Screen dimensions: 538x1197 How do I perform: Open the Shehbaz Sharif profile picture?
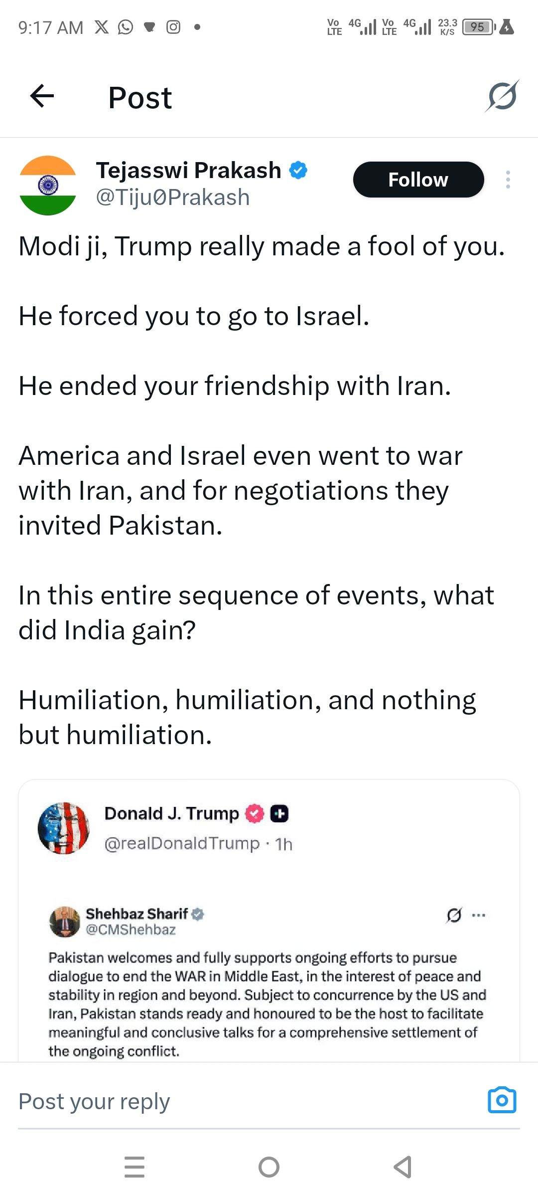click(x=65, y=921)
